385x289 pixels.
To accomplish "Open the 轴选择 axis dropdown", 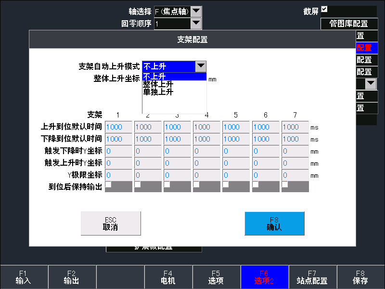I will 196,11.
